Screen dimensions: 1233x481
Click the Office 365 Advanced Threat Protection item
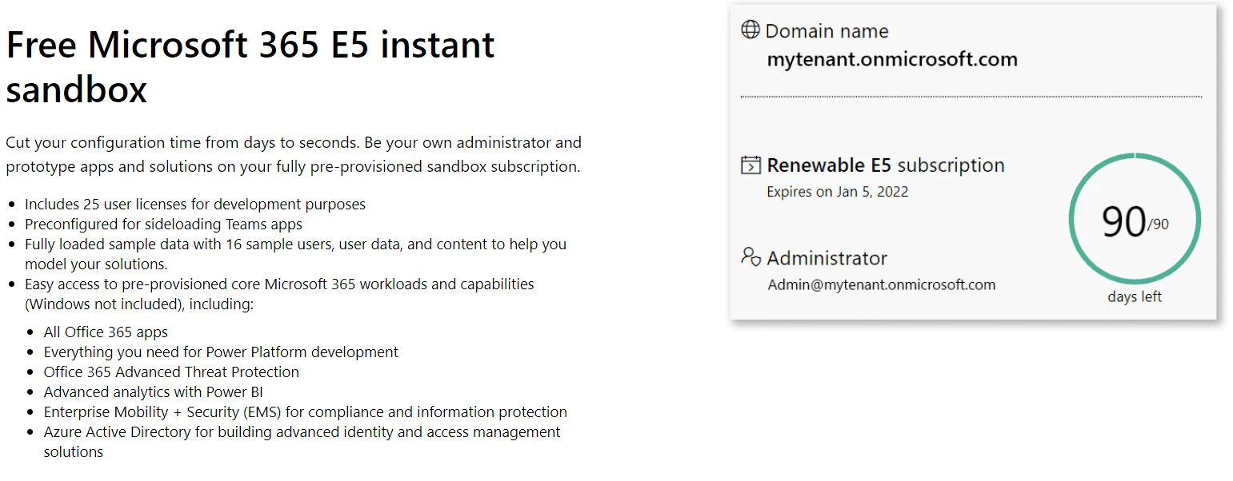171,372
